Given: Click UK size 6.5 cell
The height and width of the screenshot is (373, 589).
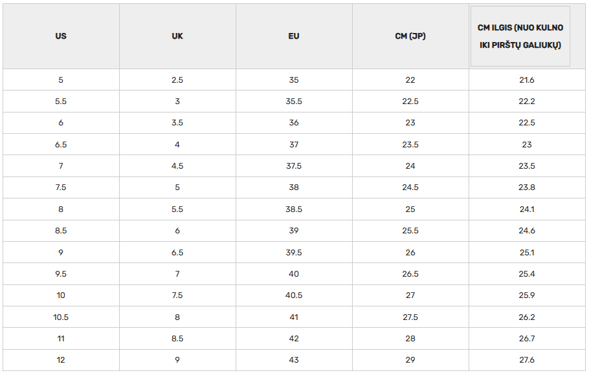Looking at the screenshot, I should pyautogui.click(x=177, y=253).
